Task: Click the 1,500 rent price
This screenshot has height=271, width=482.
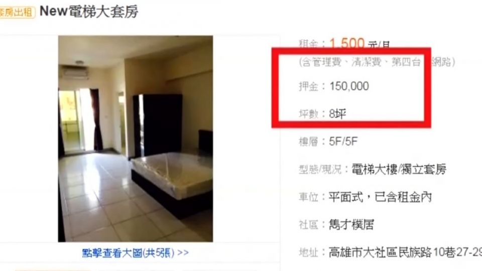Action: (x=347, y=43)
